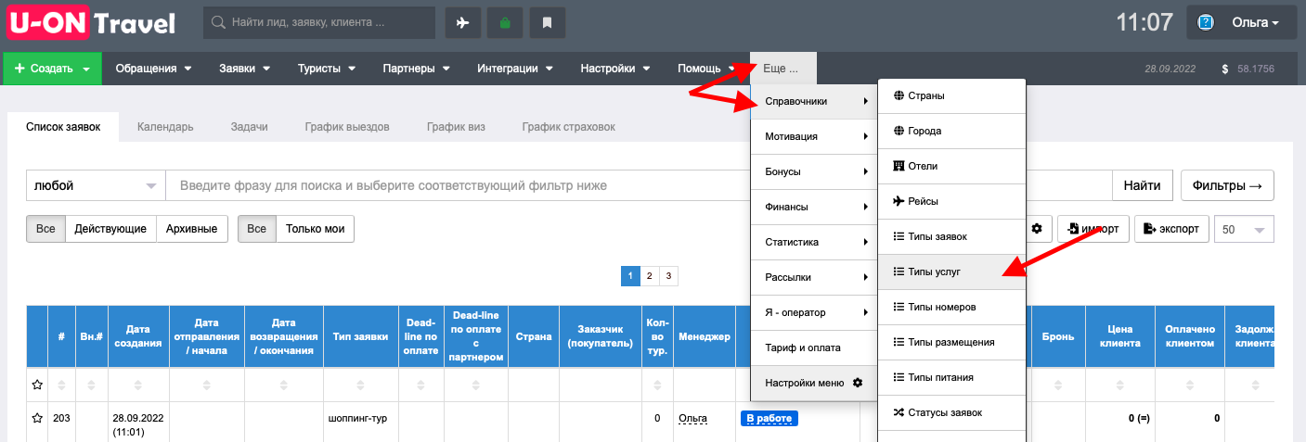Open the Еще ... menu

[x=783, y=69]
